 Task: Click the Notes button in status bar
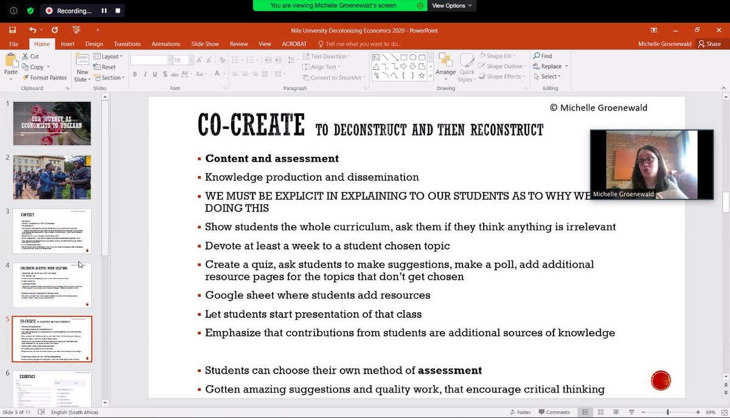(x=520, y=411)
